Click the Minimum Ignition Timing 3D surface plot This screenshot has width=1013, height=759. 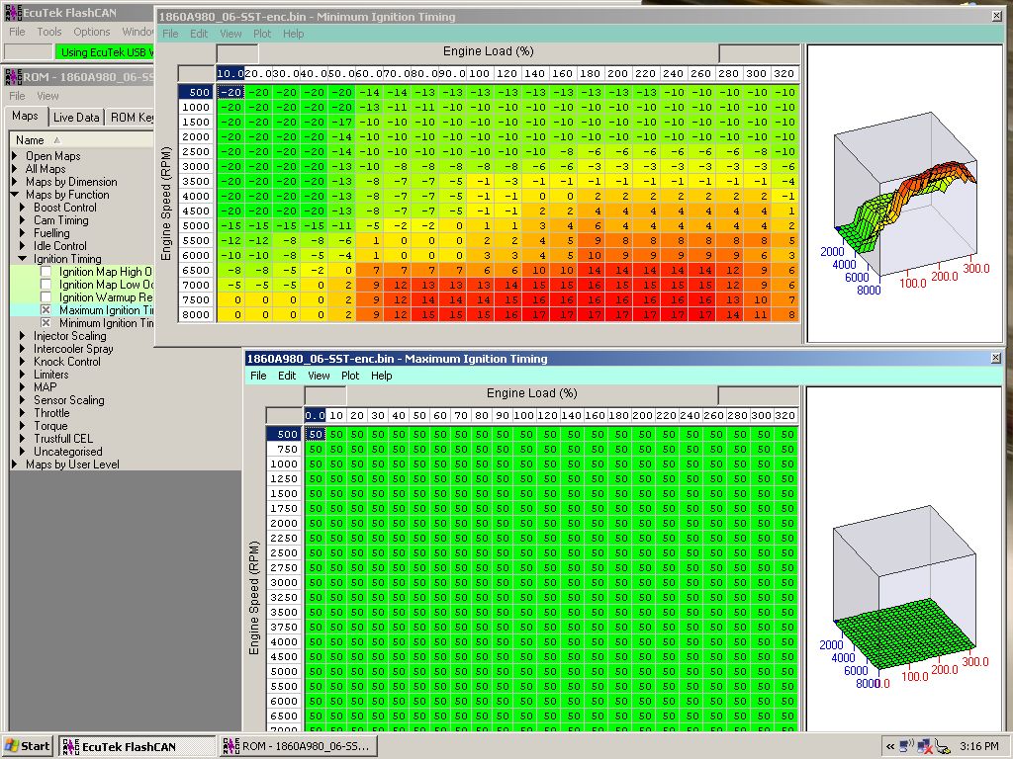point(904,194)
